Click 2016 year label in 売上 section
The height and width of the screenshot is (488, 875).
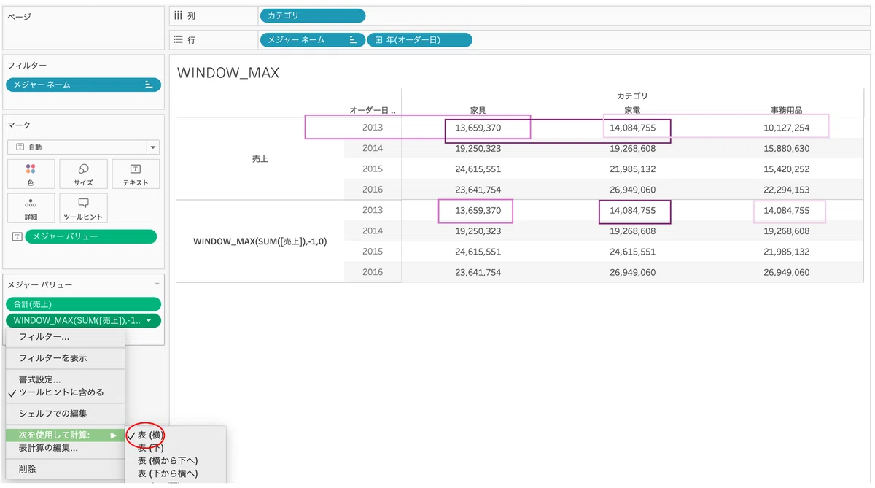point(373,190)
